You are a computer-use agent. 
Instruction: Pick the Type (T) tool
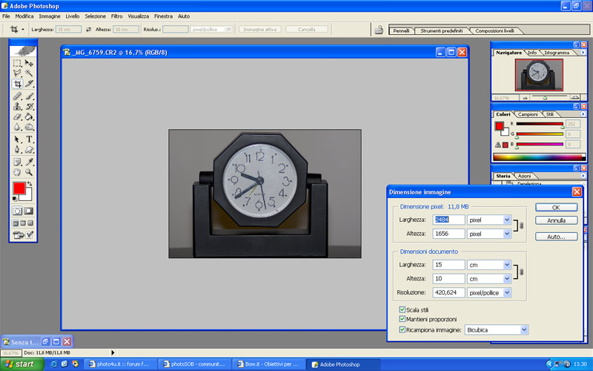[30, 139]
